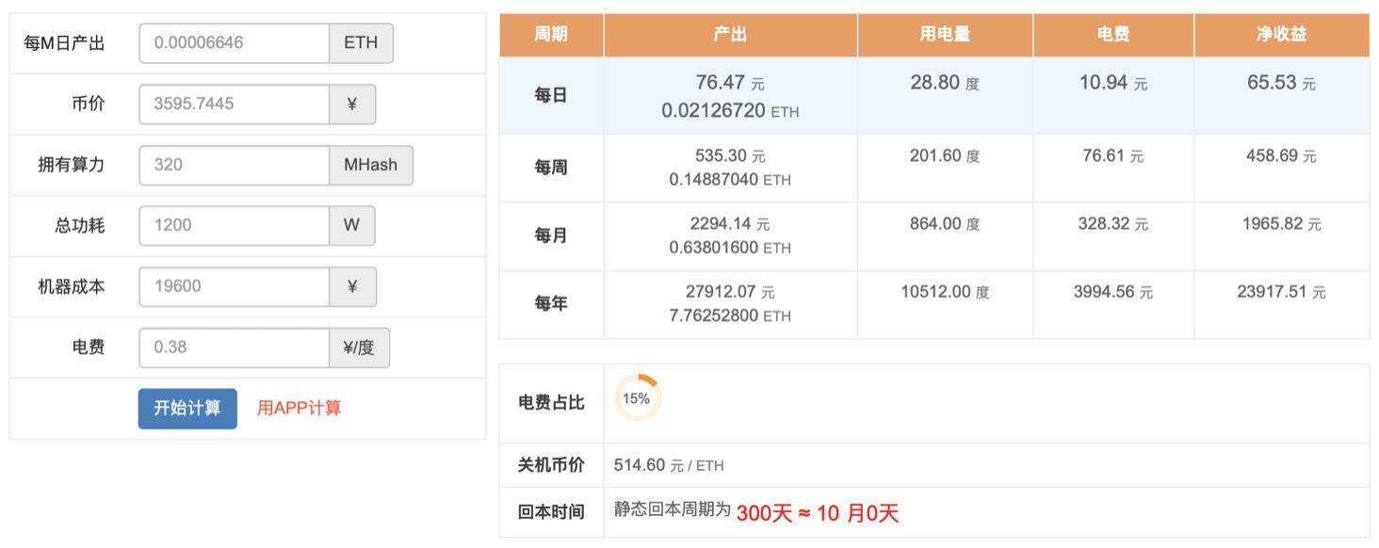Click the 每日 daily row label
The image size is (1379, 548).
tap(550, 96)
